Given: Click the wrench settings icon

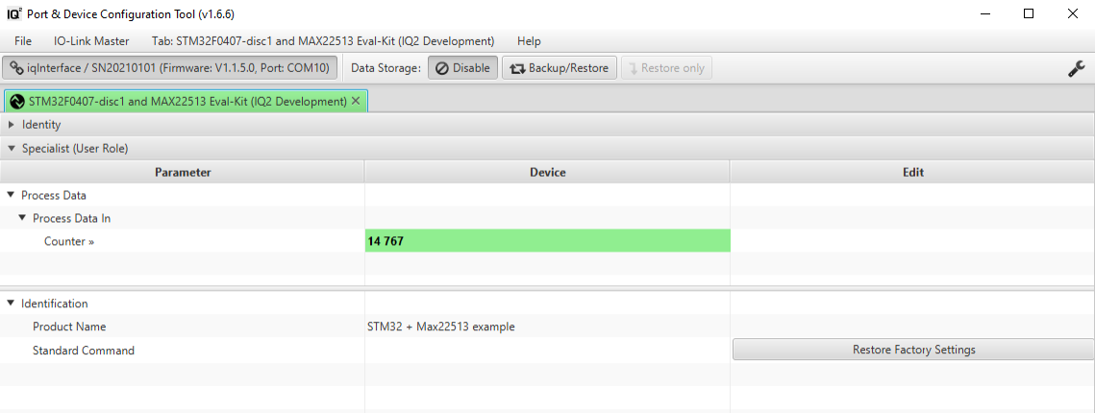Looking at the screenshot, I should (x=1077, y=68).
